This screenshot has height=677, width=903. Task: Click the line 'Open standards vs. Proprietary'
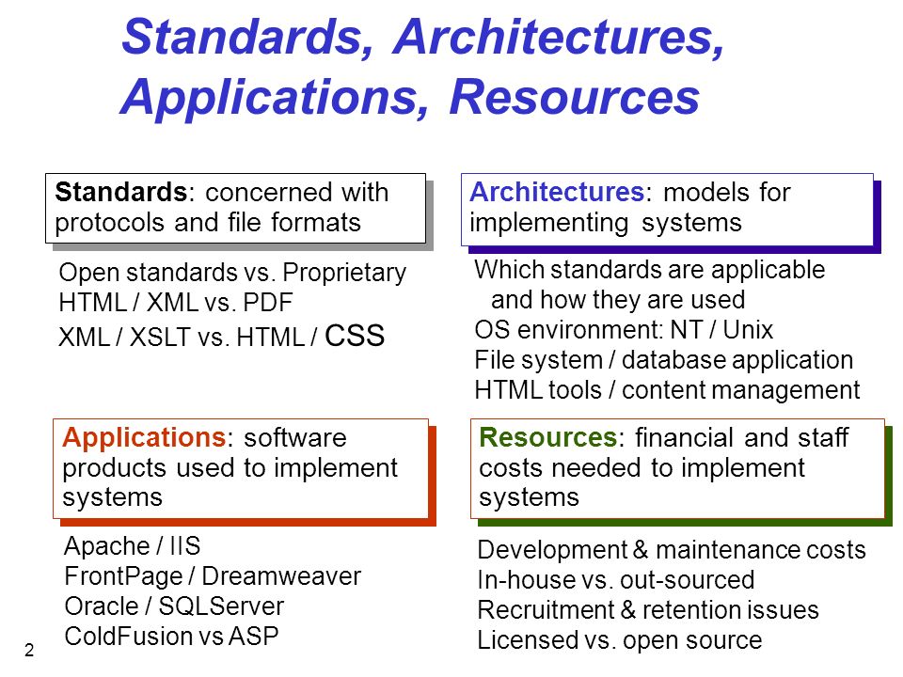(x=232, y=273)
